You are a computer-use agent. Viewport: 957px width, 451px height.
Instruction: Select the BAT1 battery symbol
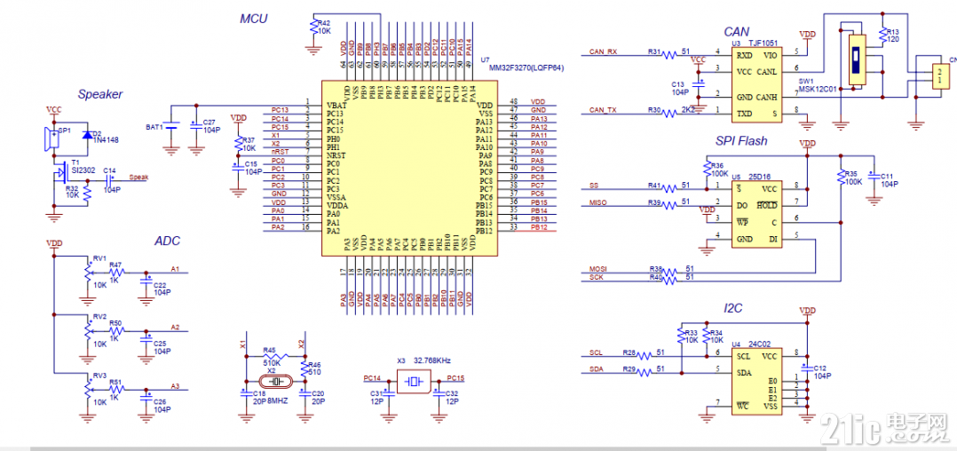tap(170, 127)
